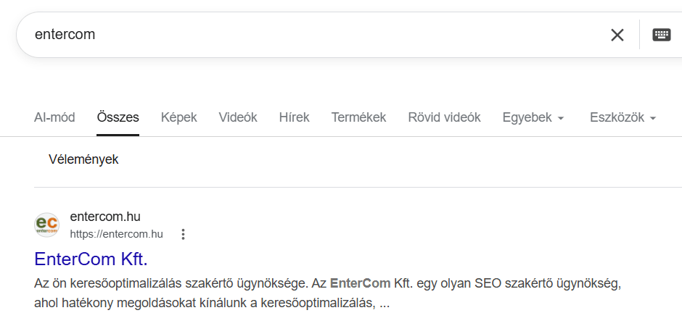Open the three-dot menu beside entercom.hu result
682x334 pixels.
[183, 234]
